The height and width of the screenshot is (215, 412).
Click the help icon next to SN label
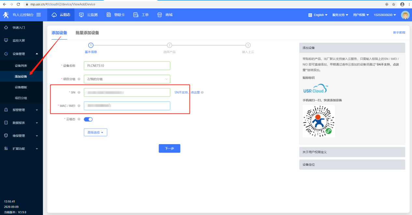[x=79, y=92]
